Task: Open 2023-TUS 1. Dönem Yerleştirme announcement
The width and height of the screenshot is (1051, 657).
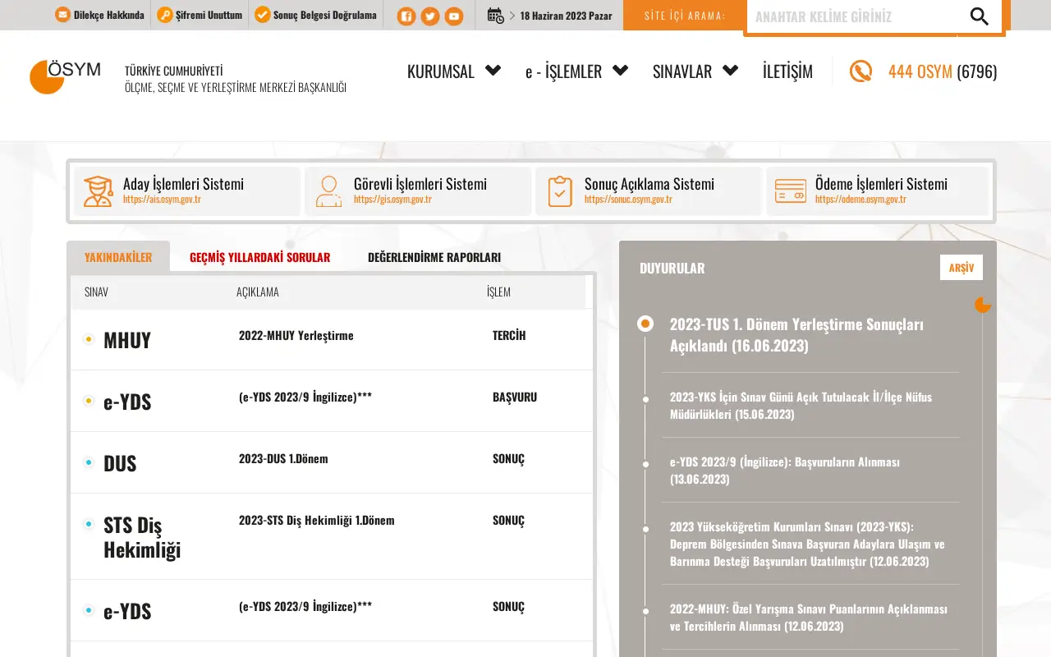Action: tap(796, 334)
